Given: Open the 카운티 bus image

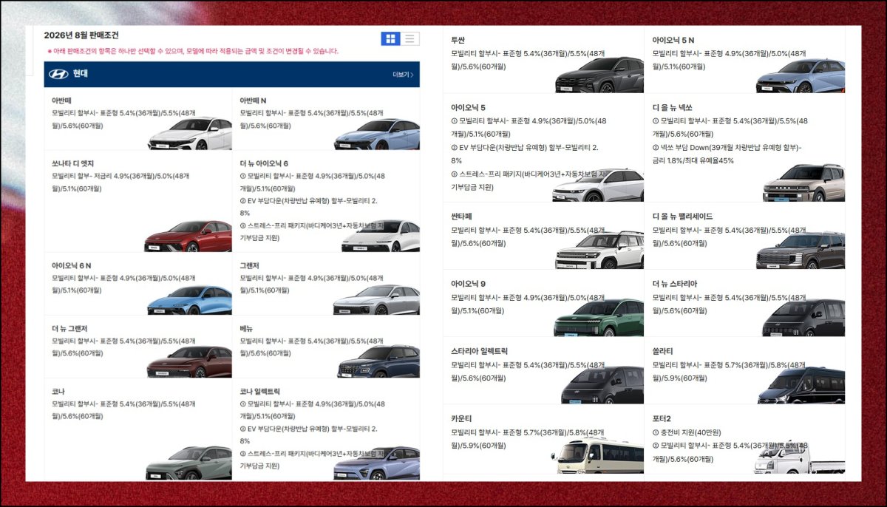Looking at the screenshot, I should (x=601, y=455).
